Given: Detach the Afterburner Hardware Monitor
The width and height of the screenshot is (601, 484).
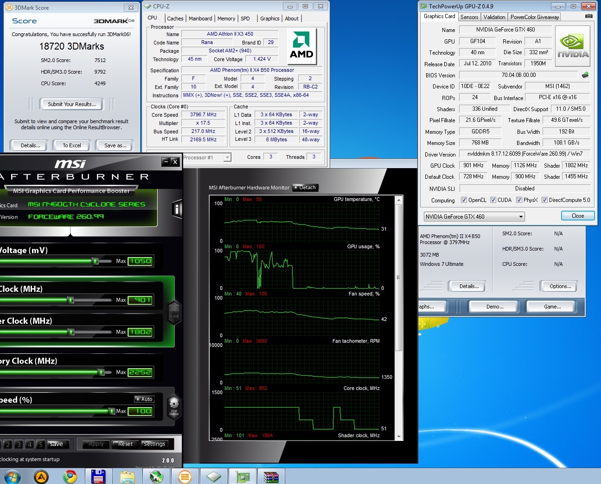Looking at the screenshot, I should [305, 188].
